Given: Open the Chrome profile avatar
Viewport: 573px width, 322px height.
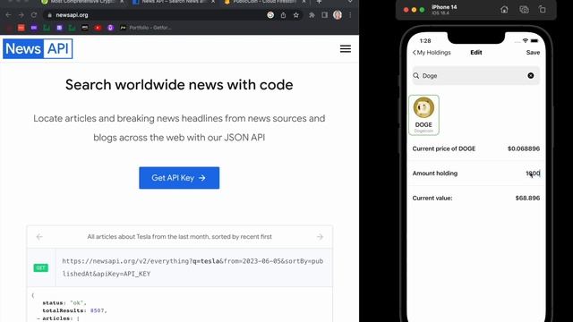Looking at the screenshot, I should pos(338,15).
